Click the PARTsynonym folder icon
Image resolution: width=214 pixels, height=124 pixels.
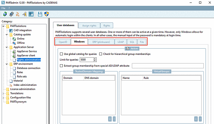point(8,102)
